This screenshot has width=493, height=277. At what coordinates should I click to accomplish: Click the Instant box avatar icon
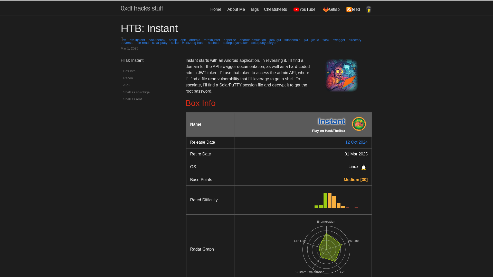[x=359, y=124]
